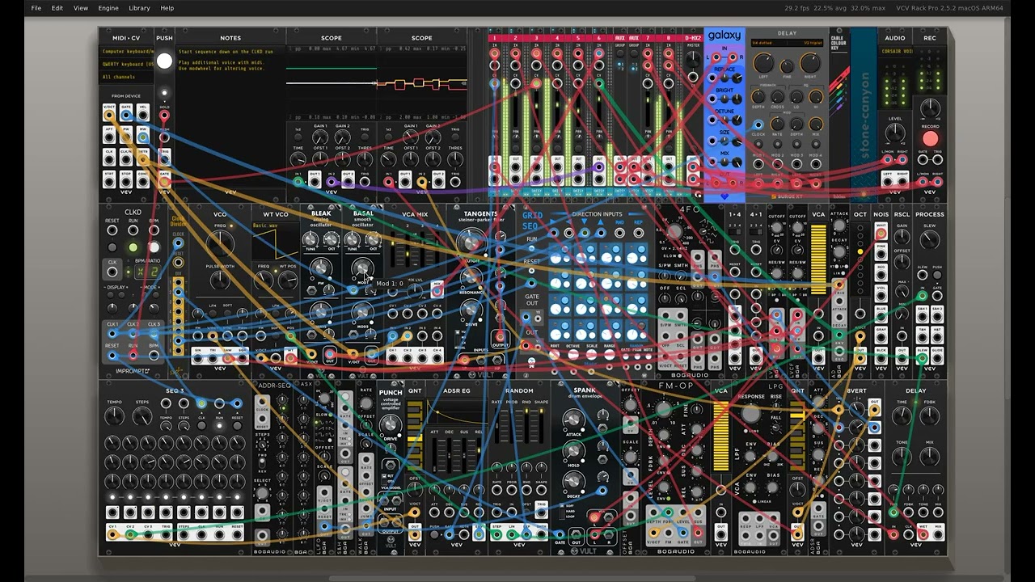Open the Engine menu
Screen dimensions: 1035x582
[x=108, y=8]
